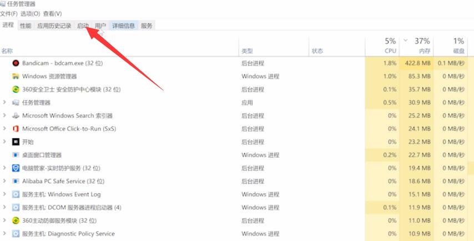Switch to the 进程 tab
Screen dimensions: 474x241
8,25
